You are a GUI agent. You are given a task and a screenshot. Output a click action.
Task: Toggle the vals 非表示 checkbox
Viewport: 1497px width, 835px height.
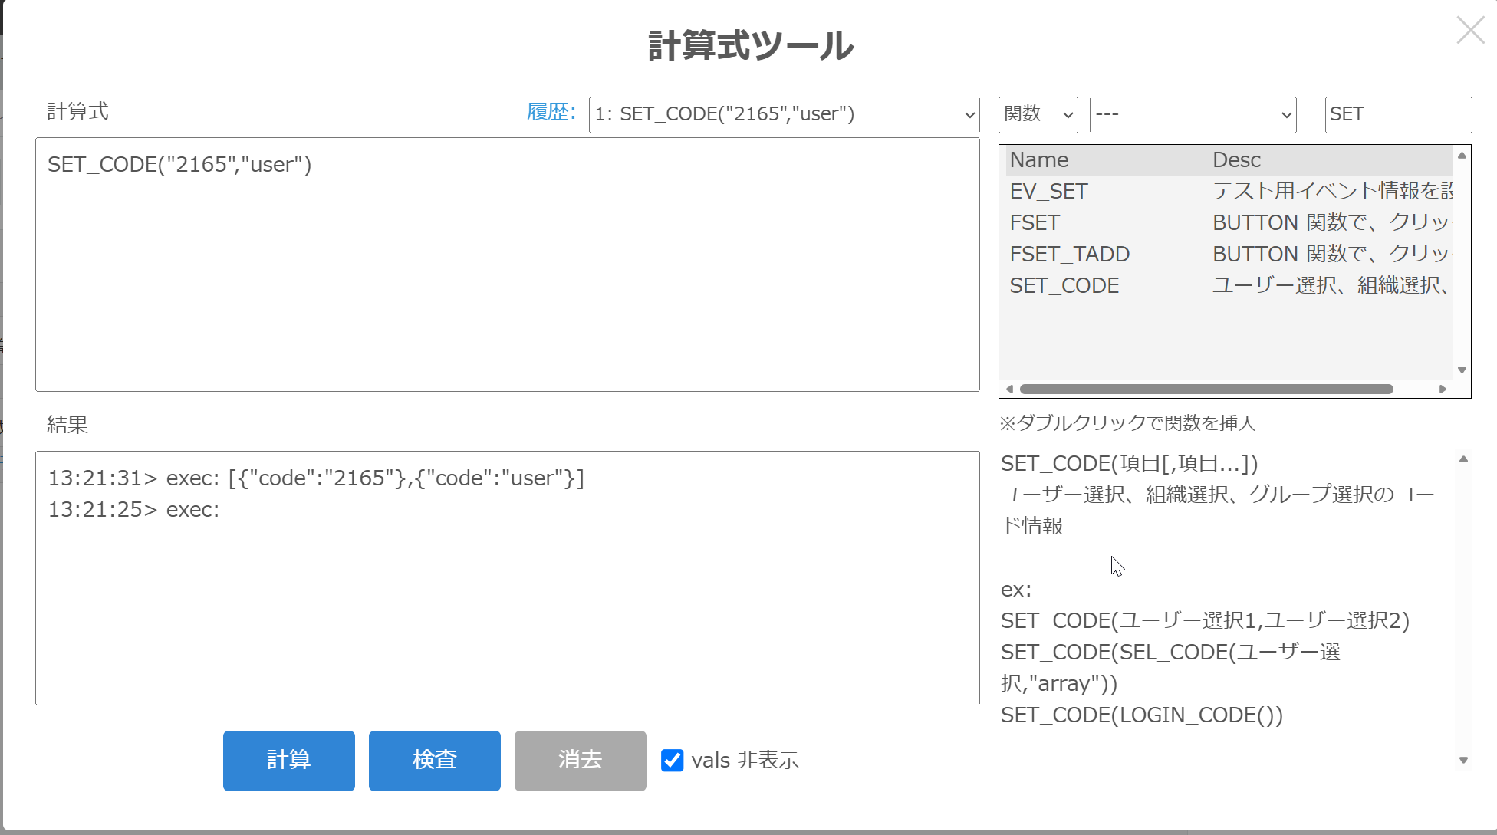673,760
